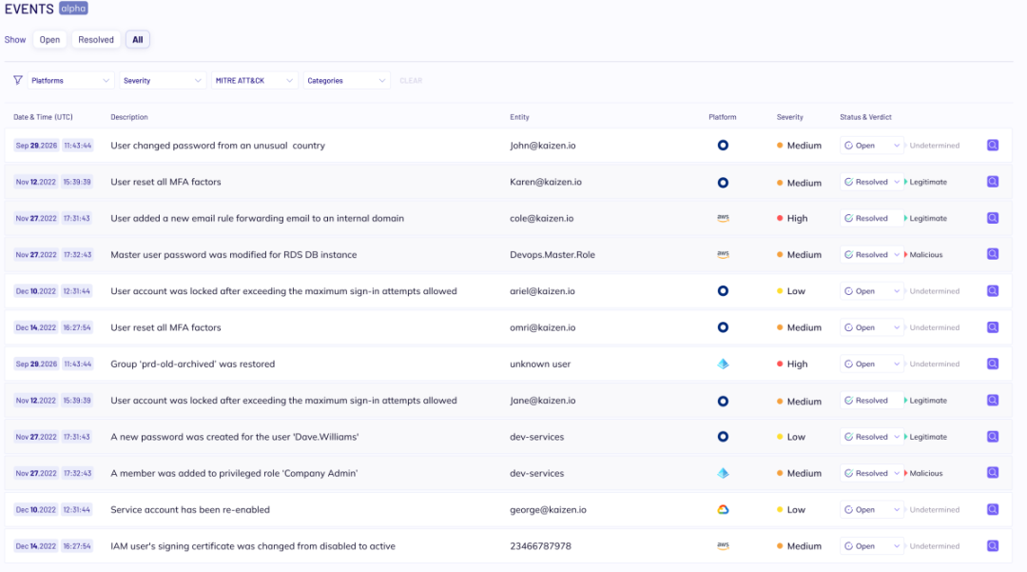
Task: Open magnifier for 23466787978 event row
Action: (993, 546)
